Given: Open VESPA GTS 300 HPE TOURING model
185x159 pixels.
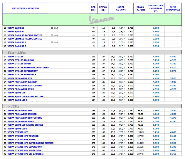Looking at the screenshot, I should [23, 136].
